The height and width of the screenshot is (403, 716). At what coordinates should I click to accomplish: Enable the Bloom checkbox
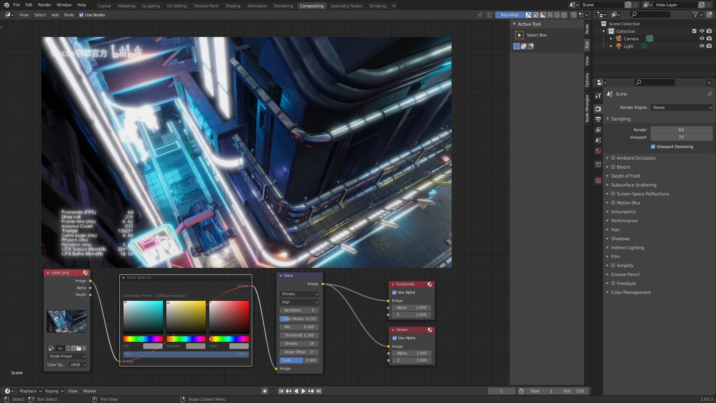click(x=613, y=167)
